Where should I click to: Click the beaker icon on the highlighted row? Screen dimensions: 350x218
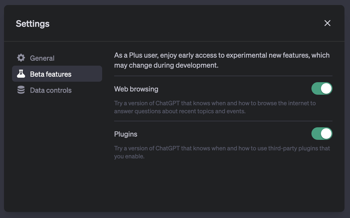(x=21, y=74)
